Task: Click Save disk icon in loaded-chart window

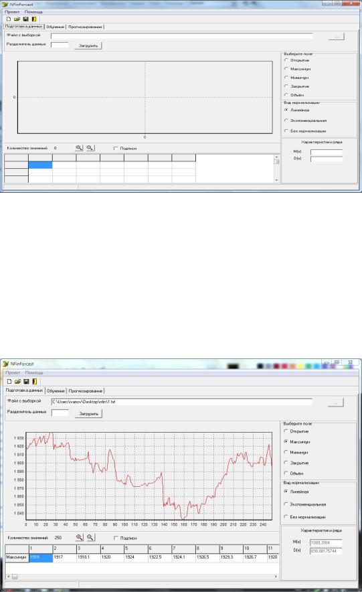Action: [26, 381]
